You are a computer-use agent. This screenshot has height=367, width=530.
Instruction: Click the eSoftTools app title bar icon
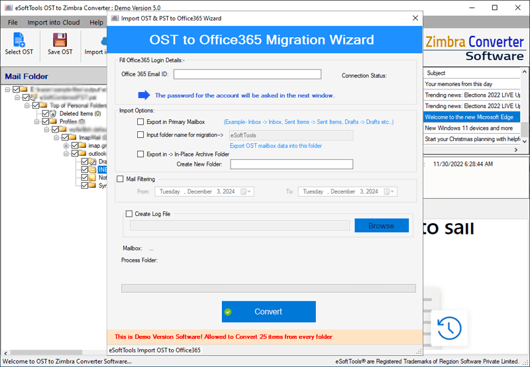[x=8, y=7]
